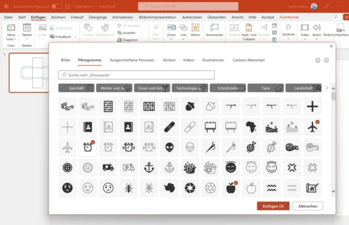This screenshot has height=225, width=349.
Task: Deselect the checked alarm clock pictogram
Action: (88, 147)
